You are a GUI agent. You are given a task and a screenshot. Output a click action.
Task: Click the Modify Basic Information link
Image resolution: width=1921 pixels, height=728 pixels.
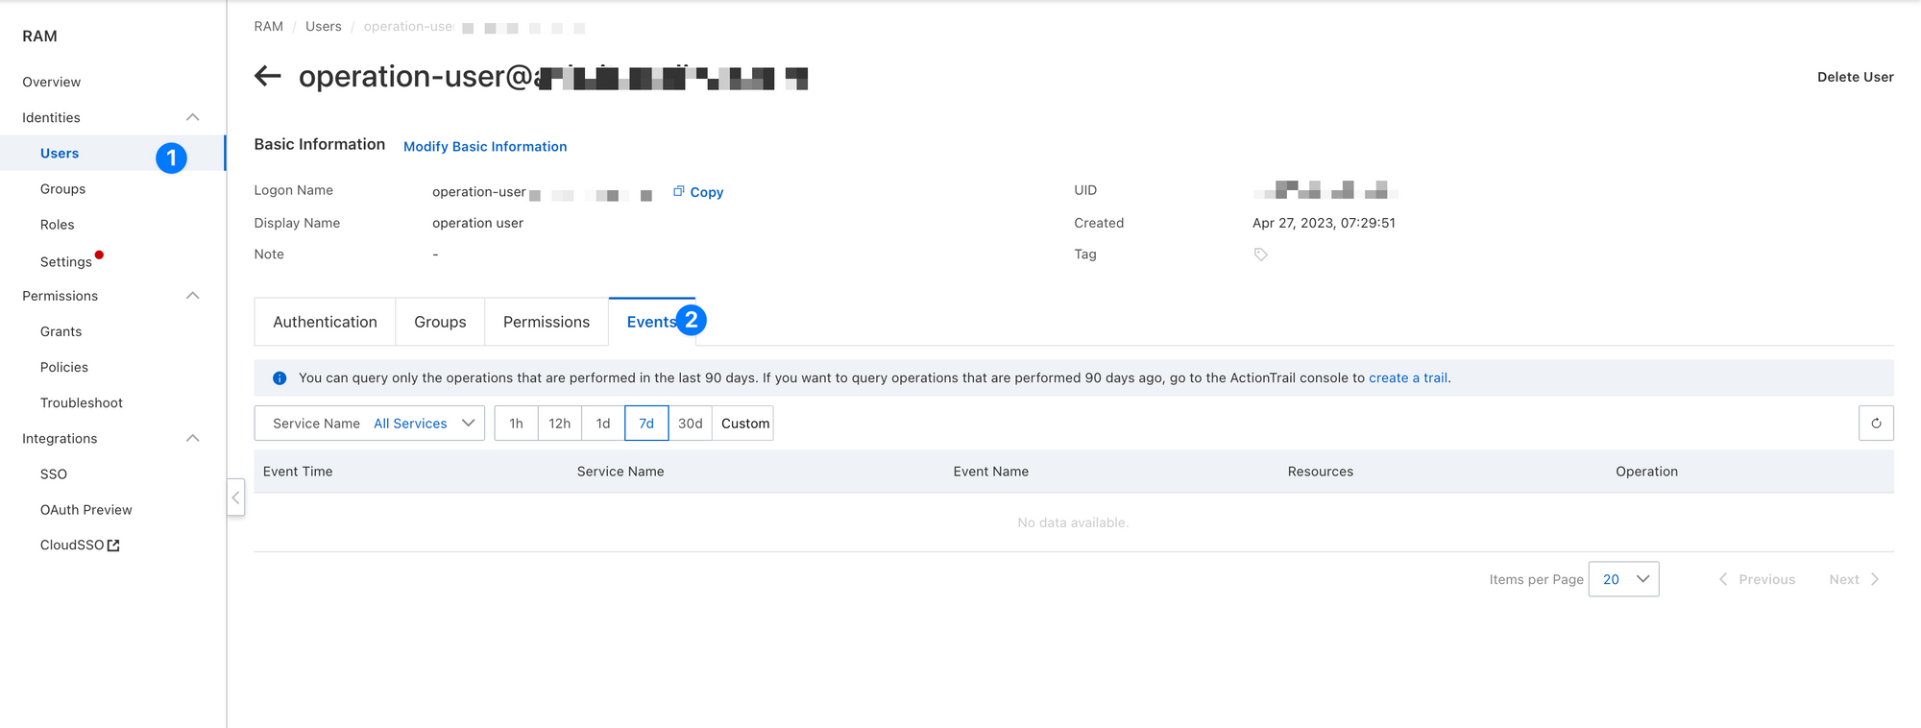[x=485, y=147]
